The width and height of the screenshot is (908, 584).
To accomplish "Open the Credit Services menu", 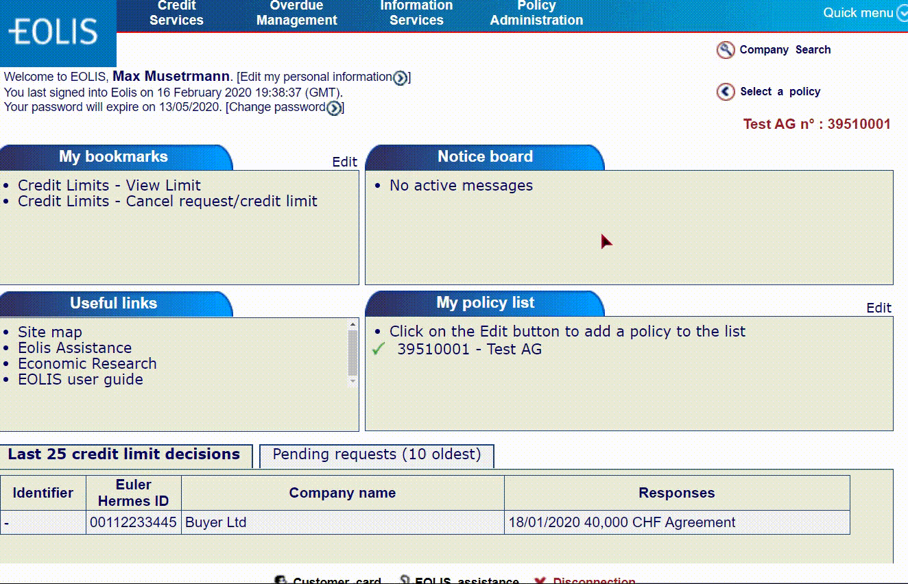I will (176, 13).
